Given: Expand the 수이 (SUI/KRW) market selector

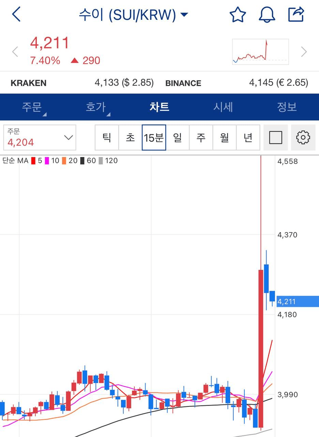Looking at the screenshot, I should click(x=133, y=15).
